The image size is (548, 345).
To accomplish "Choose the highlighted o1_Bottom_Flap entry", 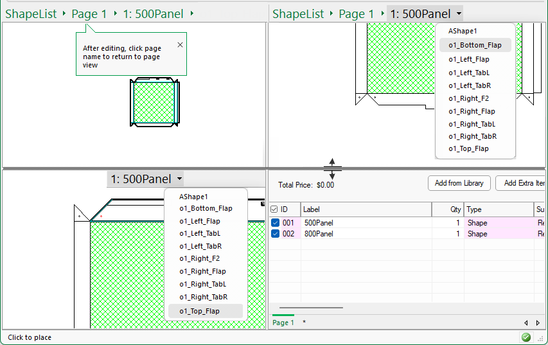I will [x=475, y=45].
